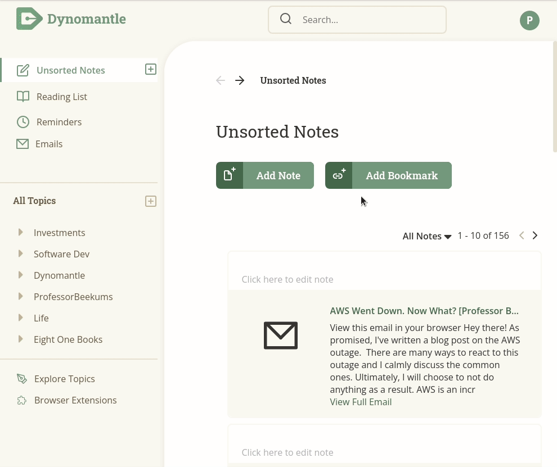Focus the Search input field
This screenshot has height=467, width=557.
357,20
